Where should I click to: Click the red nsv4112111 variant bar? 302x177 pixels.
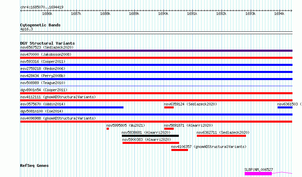[156, 100]
